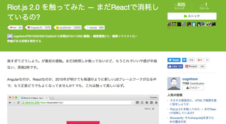The height and width of the screenshot is (124, 226).
Task: Click the Tsutomu profile button in embedded browser
Action: point(153,97)
